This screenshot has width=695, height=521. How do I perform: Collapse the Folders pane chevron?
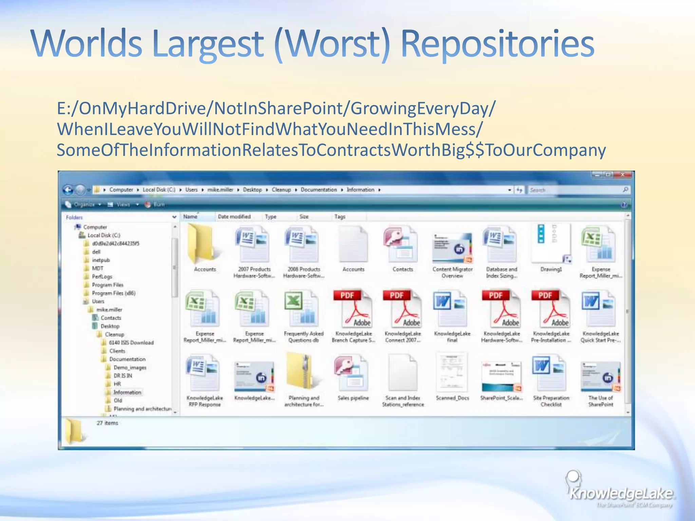(174, 217)
